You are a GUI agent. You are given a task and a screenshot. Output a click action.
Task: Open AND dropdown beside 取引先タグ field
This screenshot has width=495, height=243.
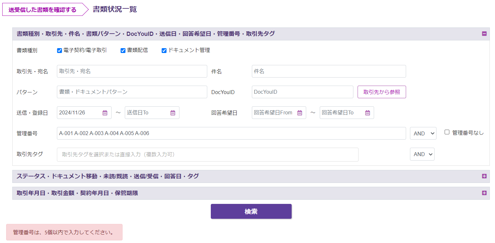[422, 154]
